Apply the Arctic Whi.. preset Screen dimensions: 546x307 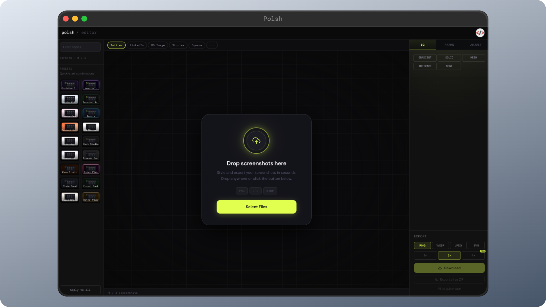[x=69, y=99]
